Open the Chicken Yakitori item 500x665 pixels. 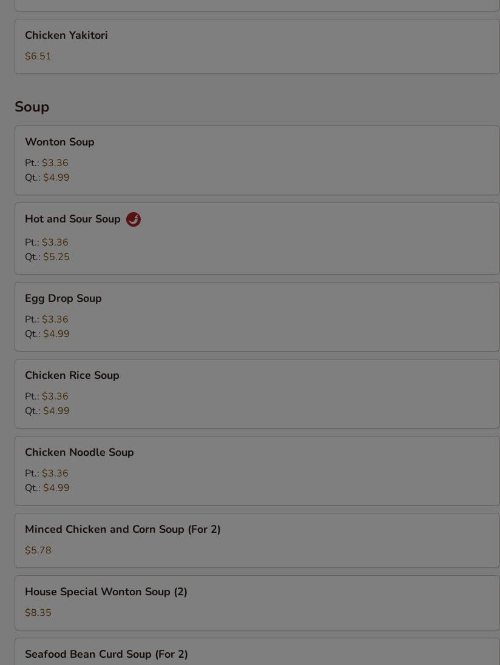pos(257,47)
